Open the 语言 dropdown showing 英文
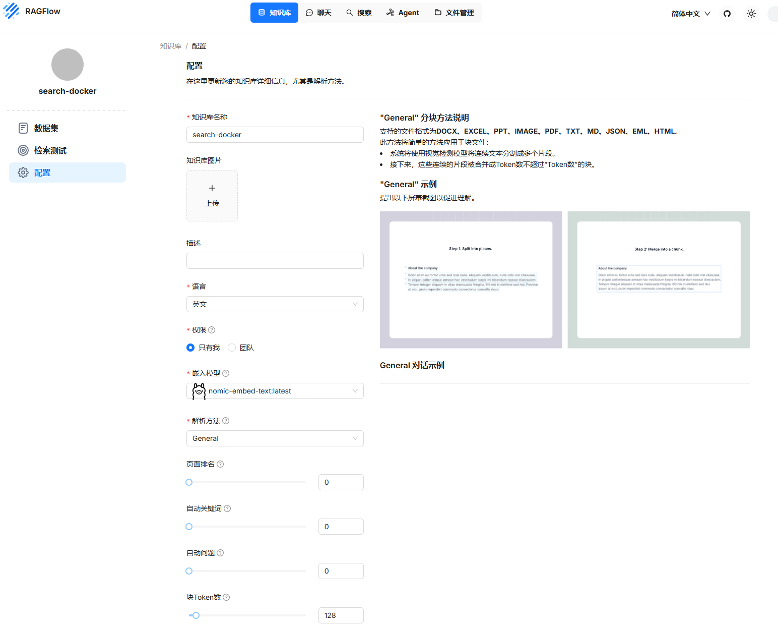This screenshot has width=778, height=628. [x=275, y=304]
